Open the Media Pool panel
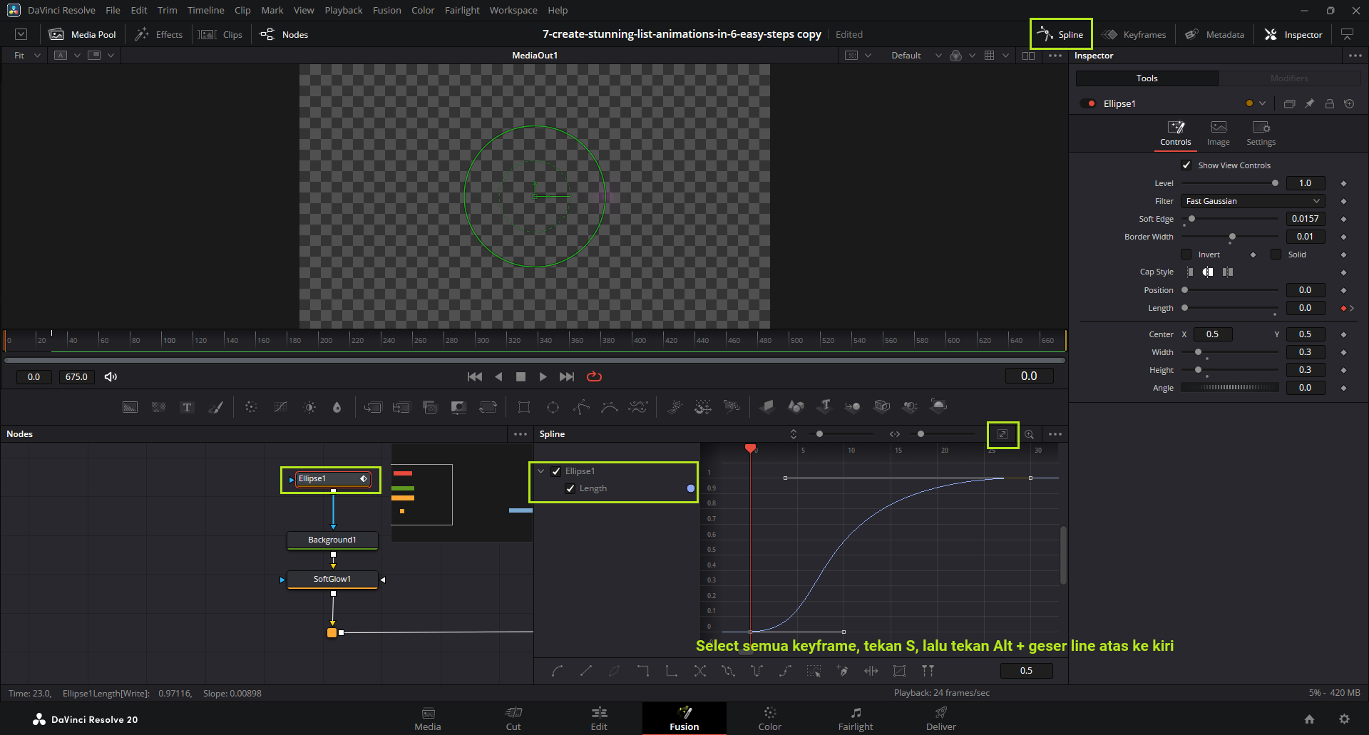 pyautogui.click(x=83, y=34)
